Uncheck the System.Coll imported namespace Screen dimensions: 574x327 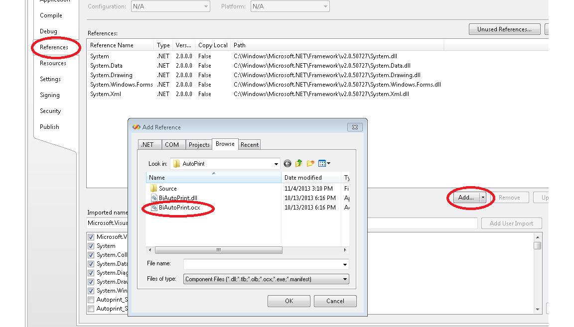click(x=91, y=255)
